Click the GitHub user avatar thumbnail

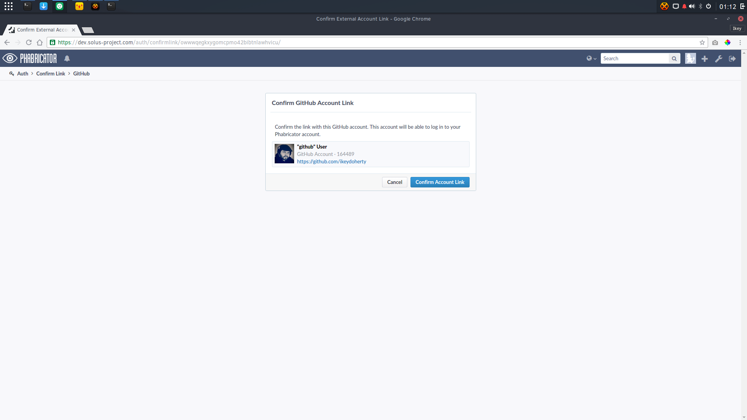(x=284, y=154)
